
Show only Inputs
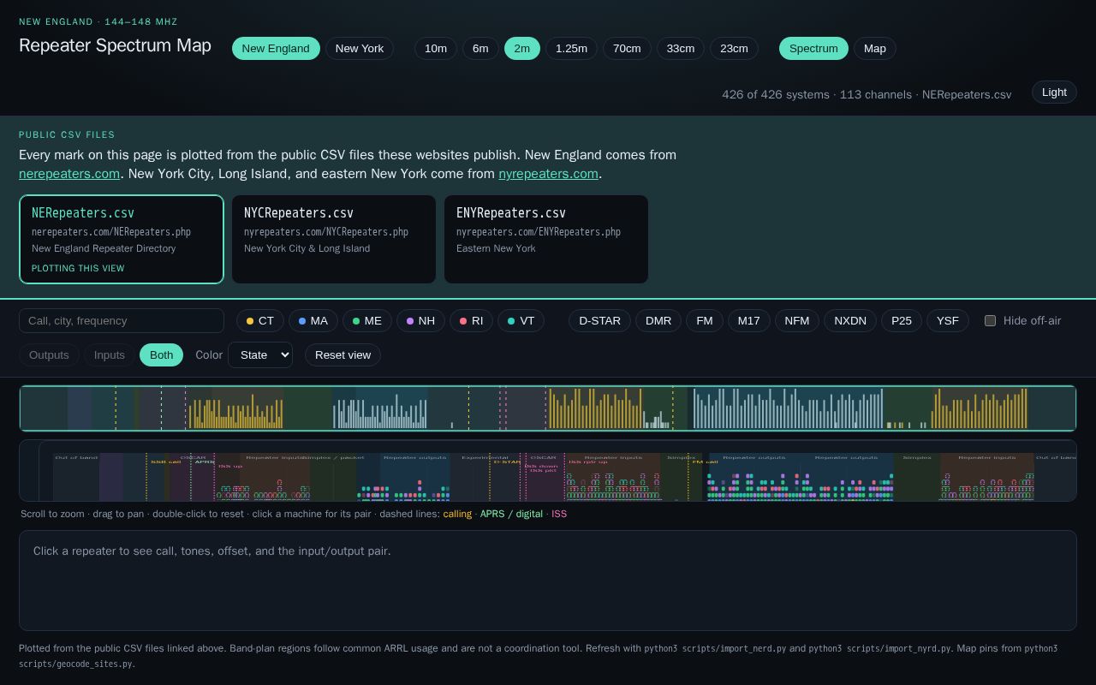pyautogui.click(x=110, y=354)
